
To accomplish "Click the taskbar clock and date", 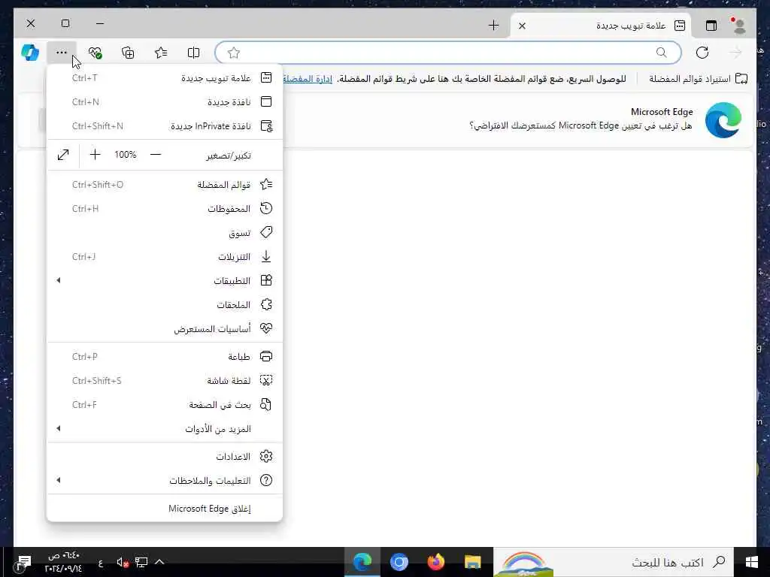I will (x=63, y=562).
